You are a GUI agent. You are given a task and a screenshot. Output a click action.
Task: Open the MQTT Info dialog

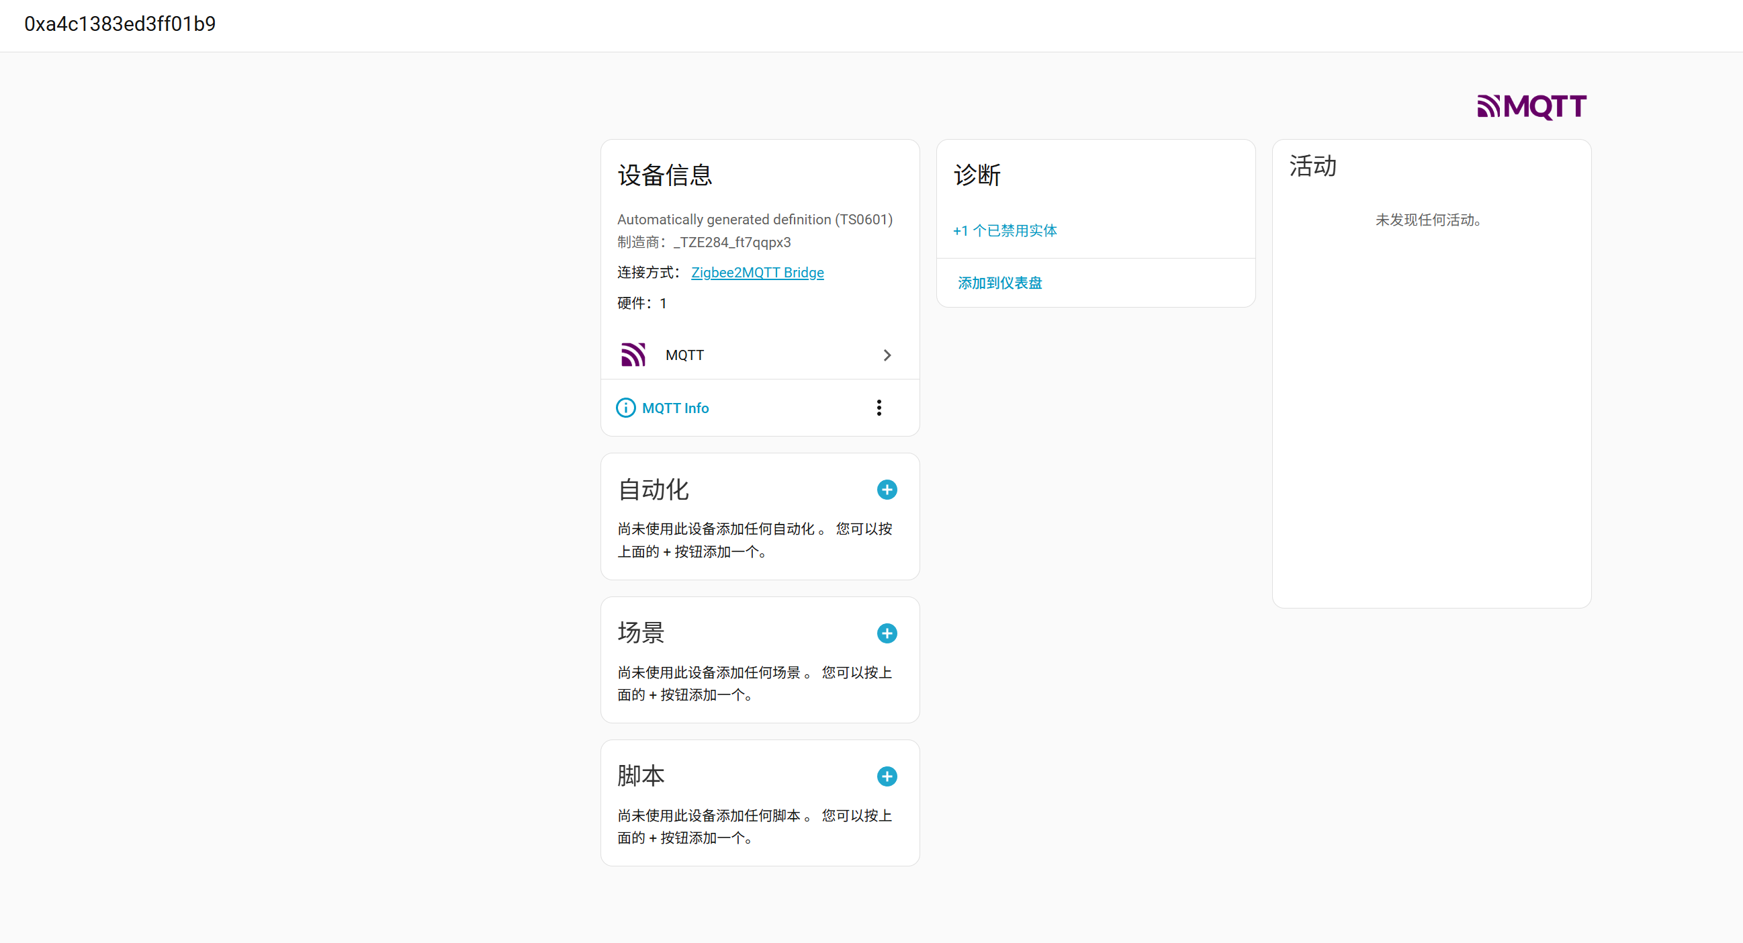(662, 408)
